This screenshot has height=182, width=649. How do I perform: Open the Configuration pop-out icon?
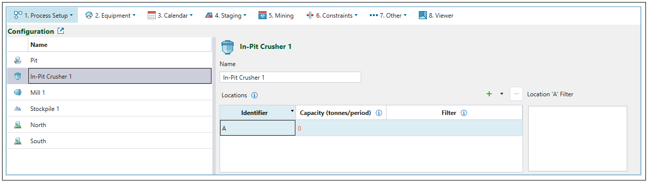pyautogui.click(x=61, y=31)
